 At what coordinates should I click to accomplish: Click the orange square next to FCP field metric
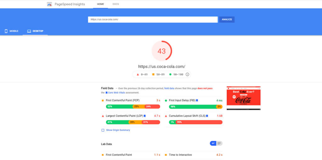(x=103, y=101)
